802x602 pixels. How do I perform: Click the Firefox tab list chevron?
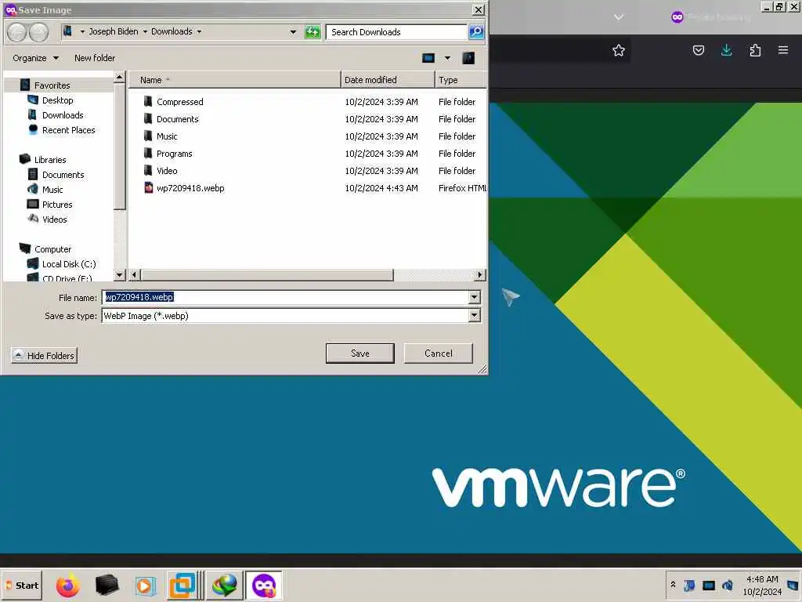click(619, 17)
